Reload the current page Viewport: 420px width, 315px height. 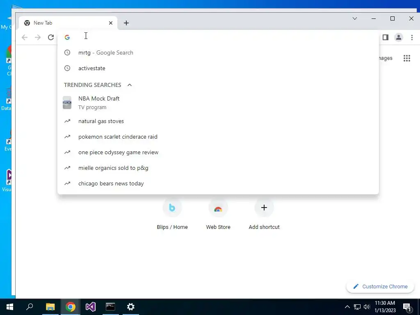coord(51,37)
